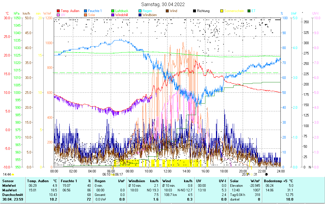Click the green Luftdruck legend square

pos(113,11)
